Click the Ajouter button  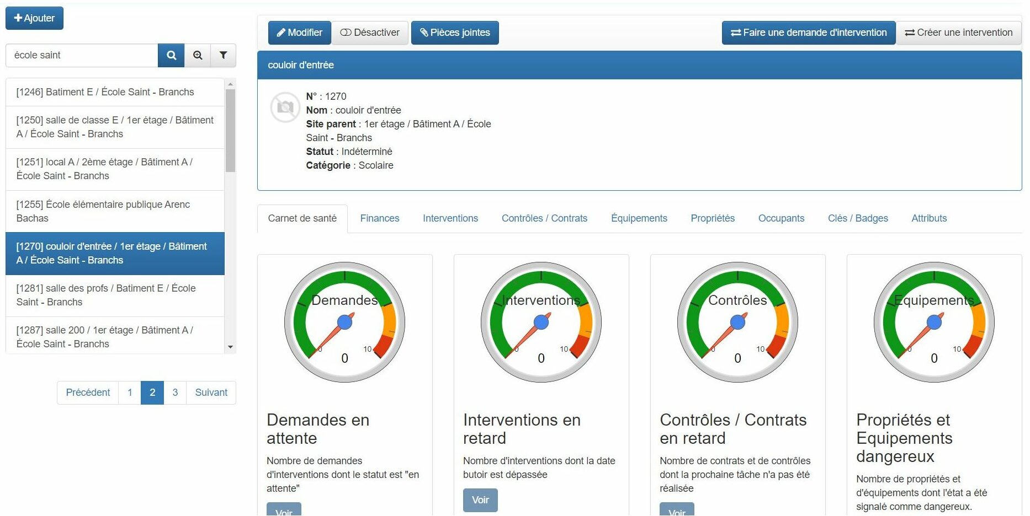(x=34, y=18)
